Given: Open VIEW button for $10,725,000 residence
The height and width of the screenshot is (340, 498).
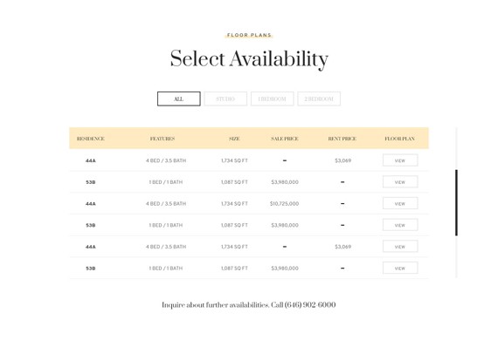Looking at the screenshot, I should (400, 203).
